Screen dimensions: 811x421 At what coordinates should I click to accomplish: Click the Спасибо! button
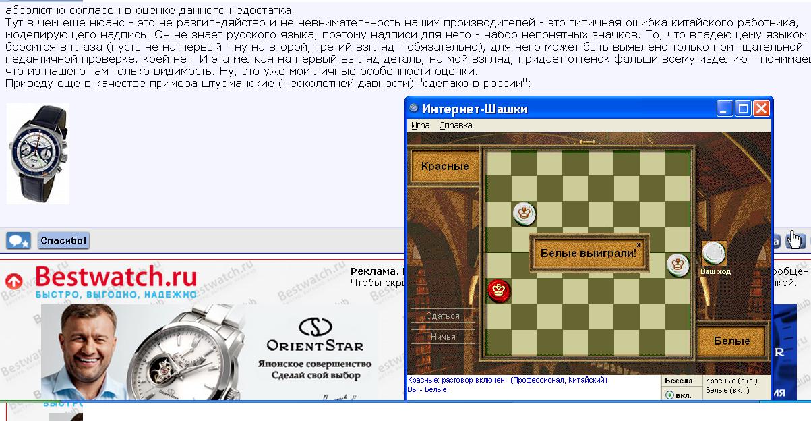pyautogui.click(x=63, y=241)
